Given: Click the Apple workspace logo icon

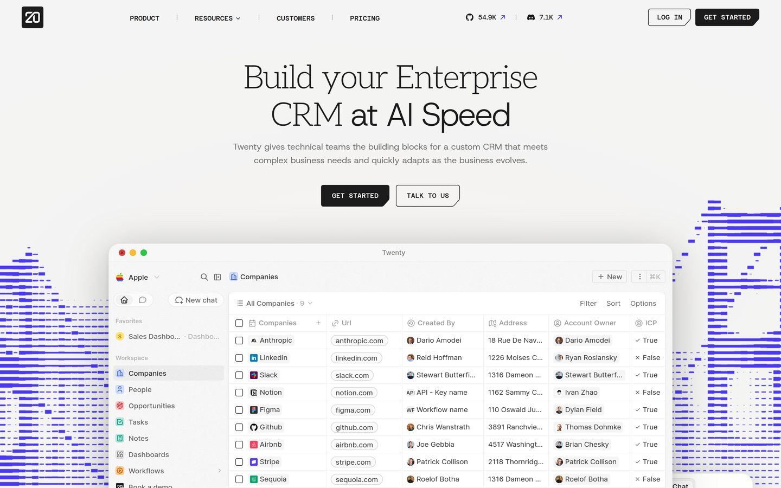Looking at the screenshot, I should 120,277.
